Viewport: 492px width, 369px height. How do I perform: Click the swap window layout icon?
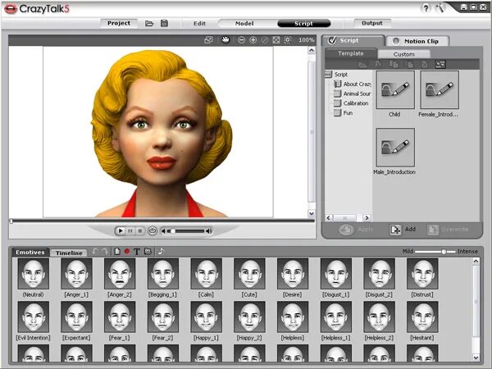pos(208,40)
